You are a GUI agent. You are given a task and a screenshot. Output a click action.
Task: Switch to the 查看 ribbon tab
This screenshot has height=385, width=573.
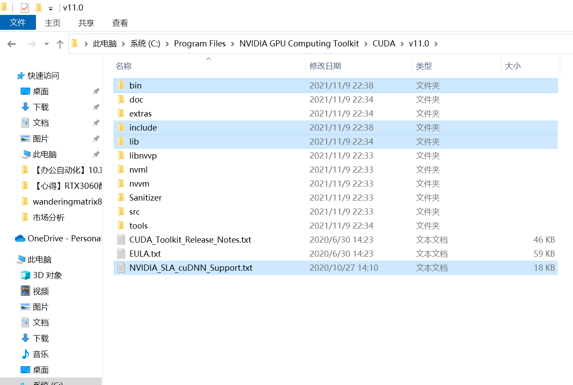pyautogui.click(x=120, y=23)
